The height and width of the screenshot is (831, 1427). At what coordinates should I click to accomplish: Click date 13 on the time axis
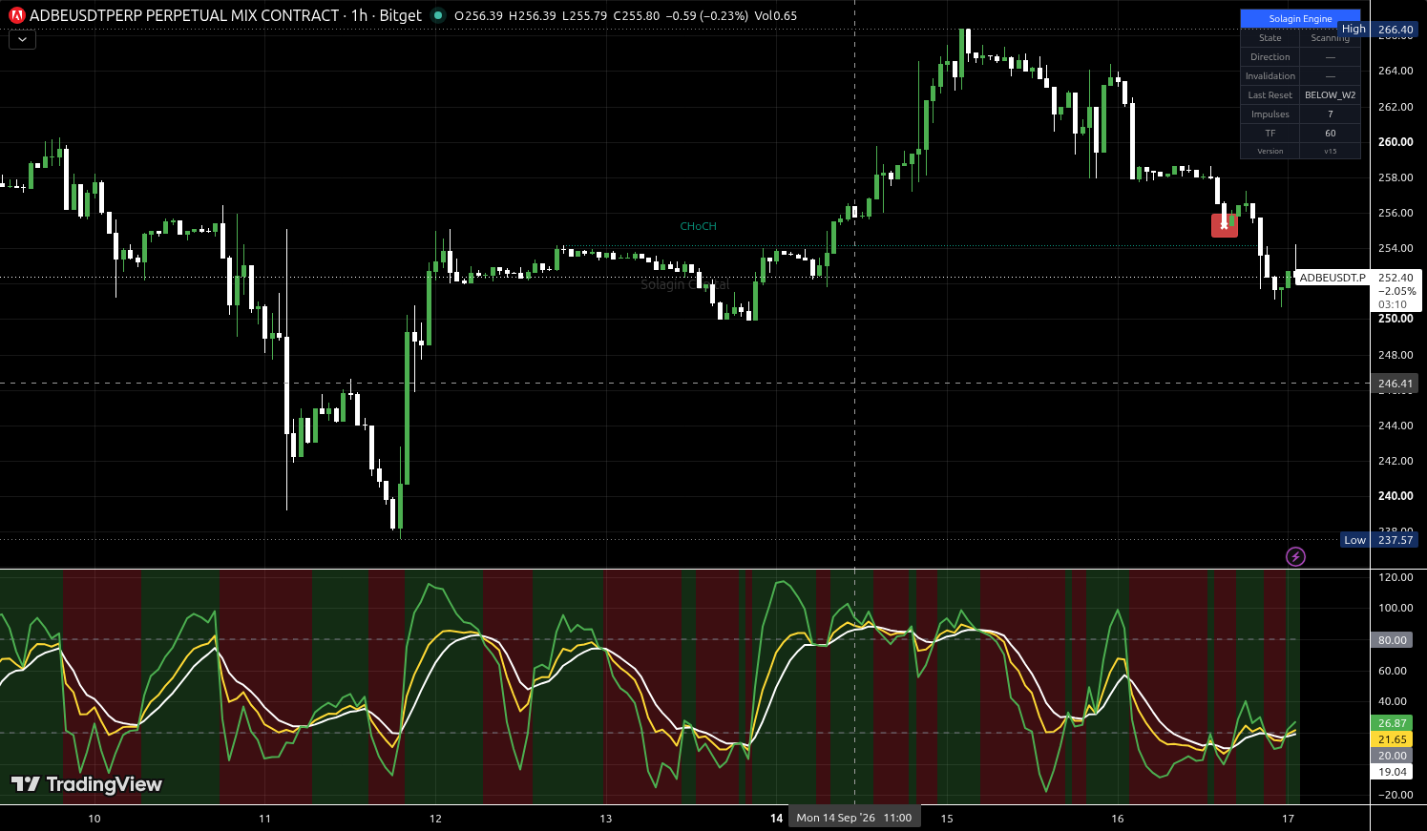click(606, 819)
